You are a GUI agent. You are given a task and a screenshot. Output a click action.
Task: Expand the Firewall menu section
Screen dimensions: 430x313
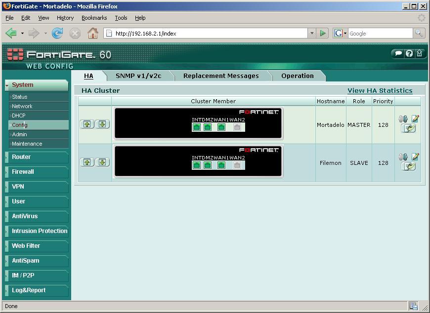[x=37, y=172]
